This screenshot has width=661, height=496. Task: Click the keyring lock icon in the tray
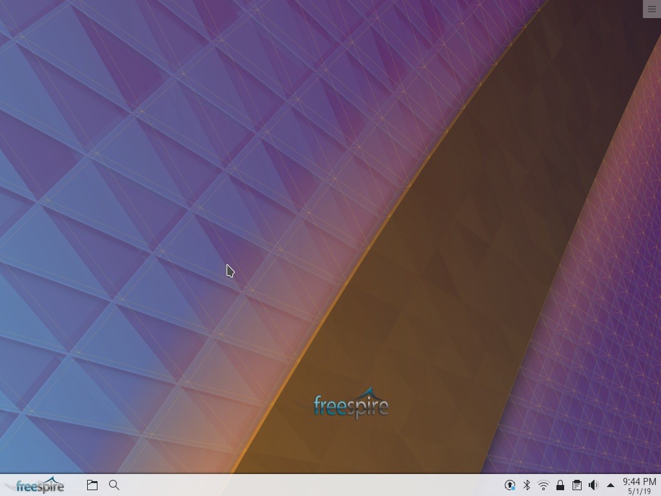tap(560, 484)
